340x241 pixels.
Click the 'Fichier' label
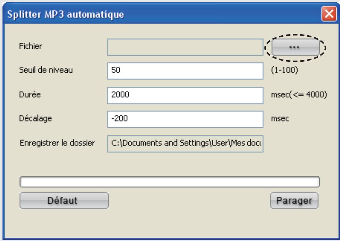pos(30,46)
